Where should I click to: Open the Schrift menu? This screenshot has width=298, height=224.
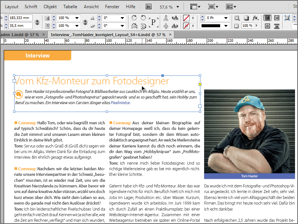[31, 7]
